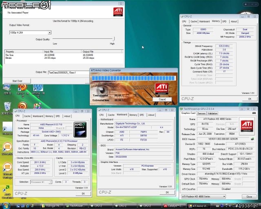
Task: Open the 3DMark06 desktop shortcut
Action: tap(7, 149)
